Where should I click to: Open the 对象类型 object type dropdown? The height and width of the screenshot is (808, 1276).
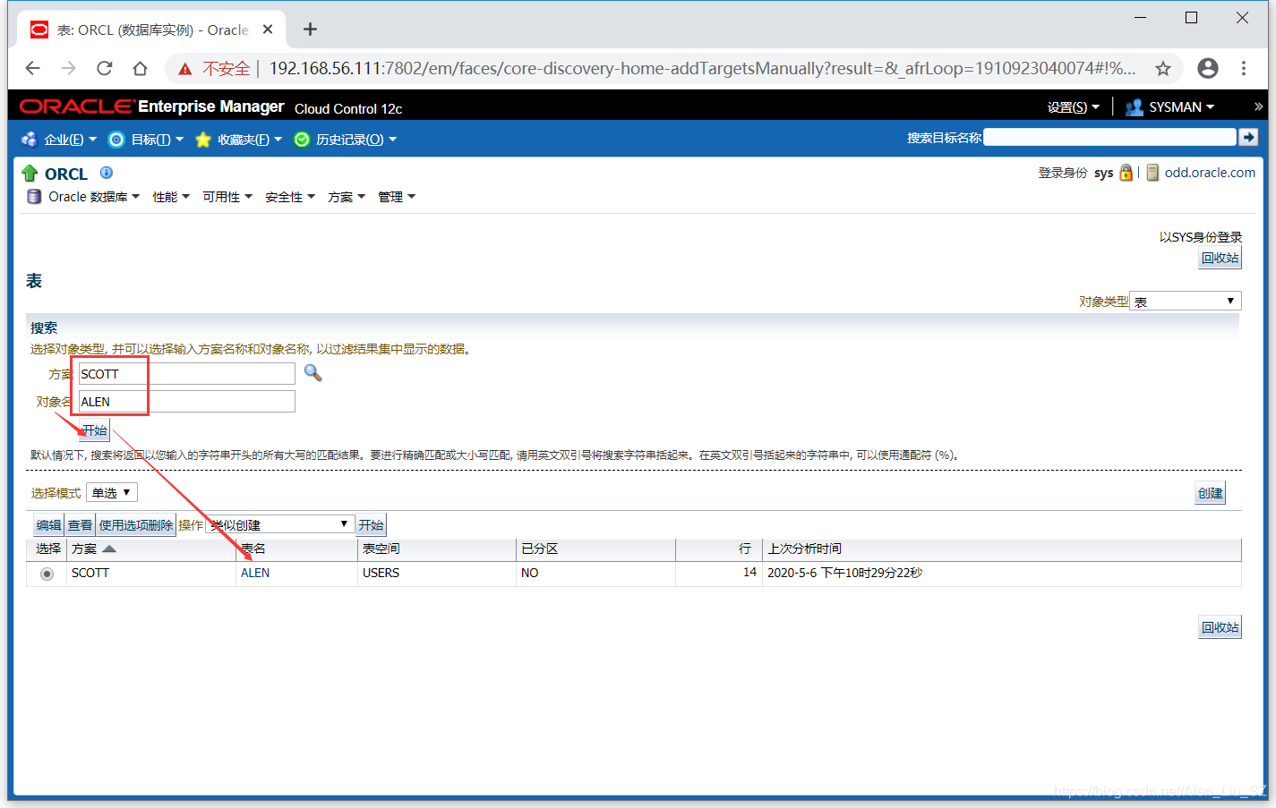[x=1186, y=302]
